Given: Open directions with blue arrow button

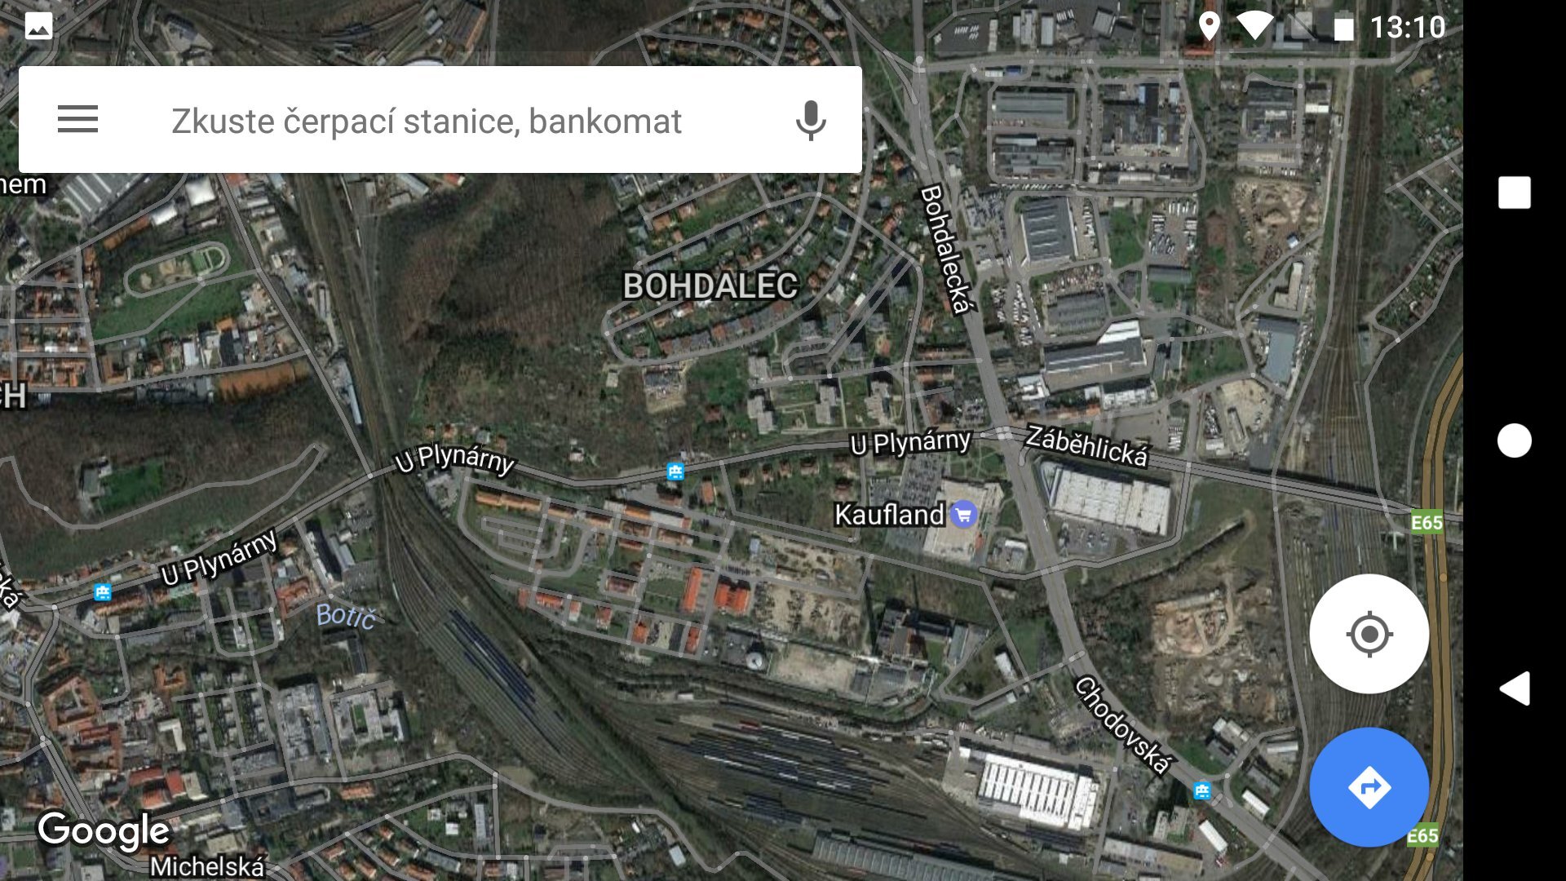Looking at the screenshot, I should pos(1369,787).
